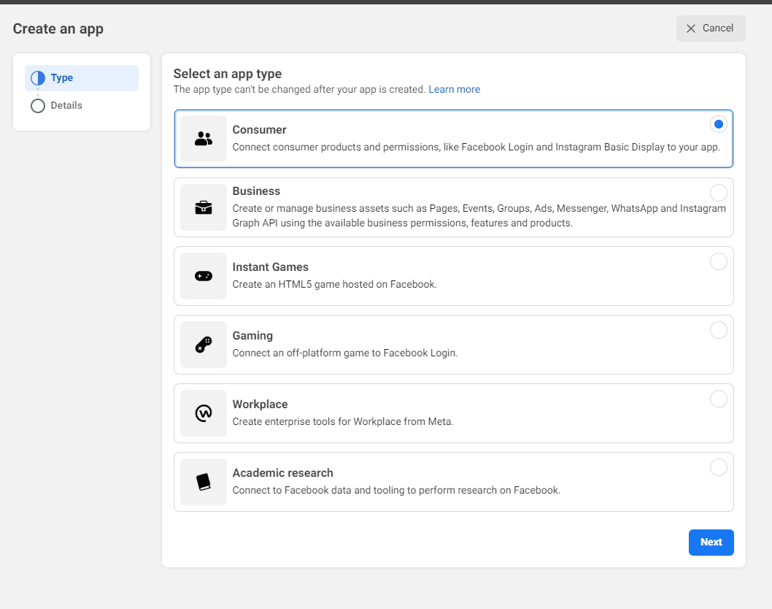Screen dimensions: 772x609
Task: Click the Business card title
Action: tap(256, 191)
